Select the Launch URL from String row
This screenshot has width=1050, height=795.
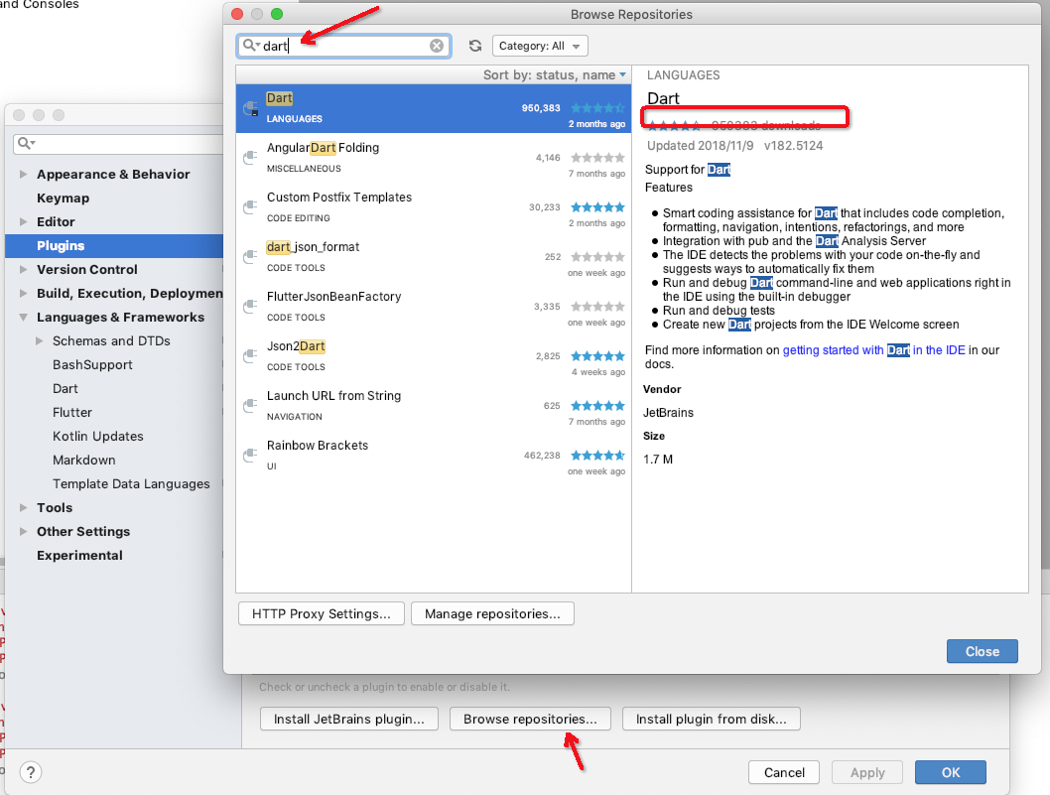[x=434, y=405]
